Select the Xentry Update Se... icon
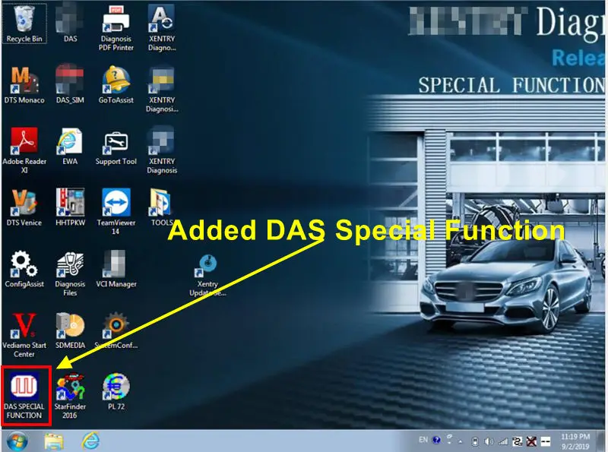608x452 pixels. pyautogui.click(x=207, y=275)
